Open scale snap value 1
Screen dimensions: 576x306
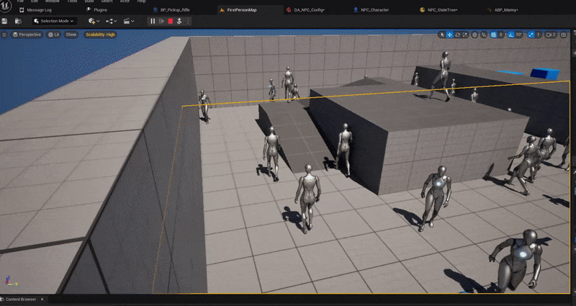(x=539, y=35)
